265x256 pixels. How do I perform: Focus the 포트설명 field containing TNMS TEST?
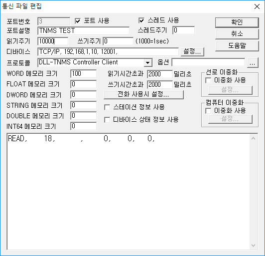coord(84,30)
